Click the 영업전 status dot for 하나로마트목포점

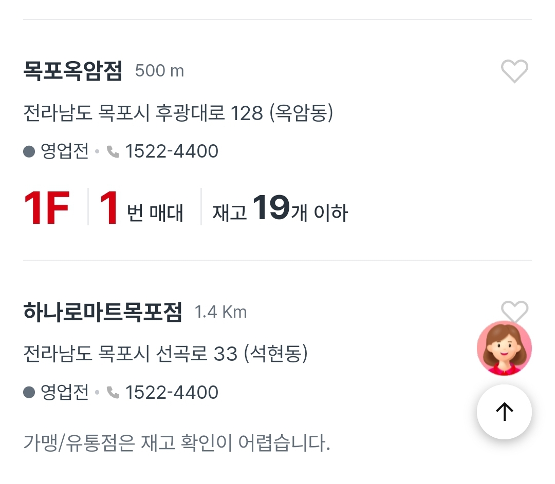pos(29,392)
